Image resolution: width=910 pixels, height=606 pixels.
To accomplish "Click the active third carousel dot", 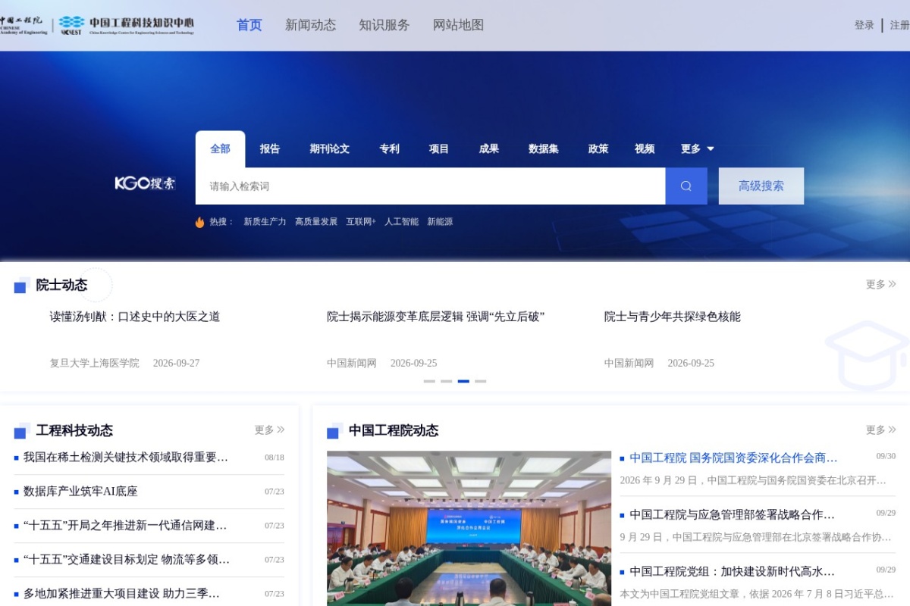I will click(463, 382).
